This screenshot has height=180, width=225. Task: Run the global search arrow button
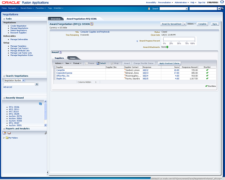click(x=219, y=8)
